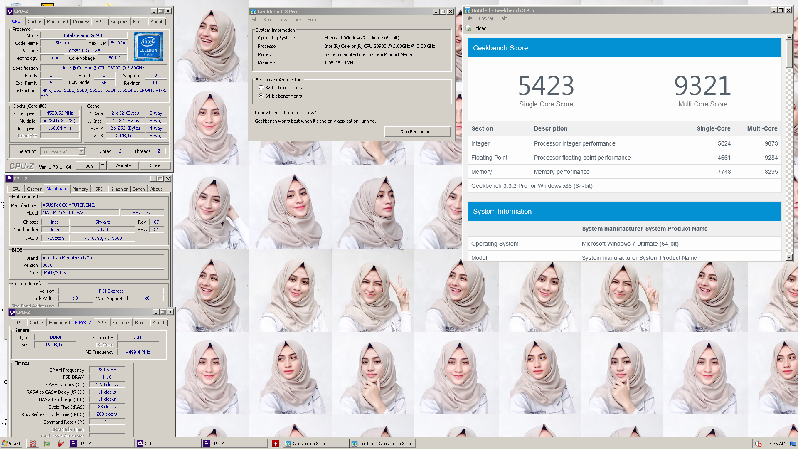Screen dimensions: 798x449
Task: Click window icon of Memory CPU-Z titlebar
Action: pos(12,312)
